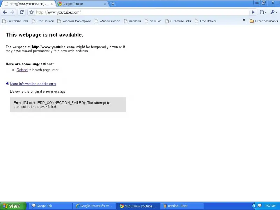Viewport: 280px width, 210px height.
Task: Switch to untitled - Paint in taskbar
Action: coord(182,206)
